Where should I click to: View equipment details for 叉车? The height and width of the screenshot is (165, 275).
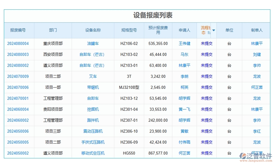tap(93, 76)
